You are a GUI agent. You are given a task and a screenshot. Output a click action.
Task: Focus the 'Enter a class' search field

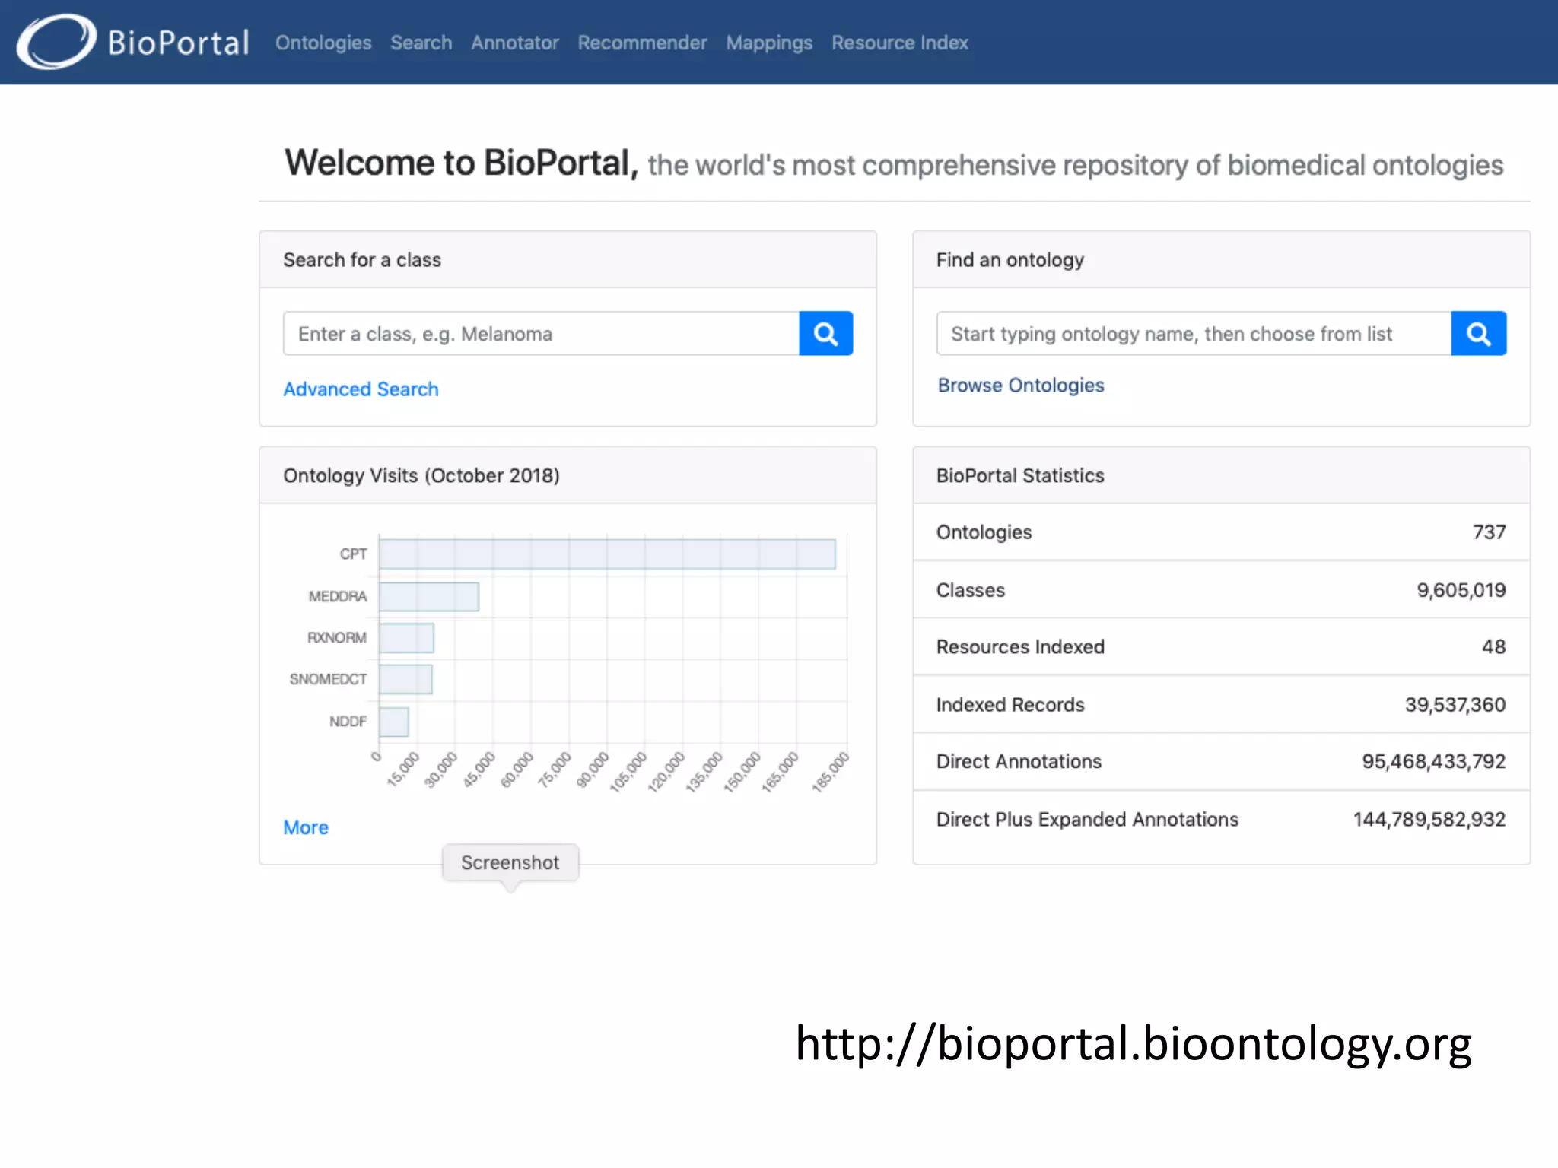tap(541, 333)
